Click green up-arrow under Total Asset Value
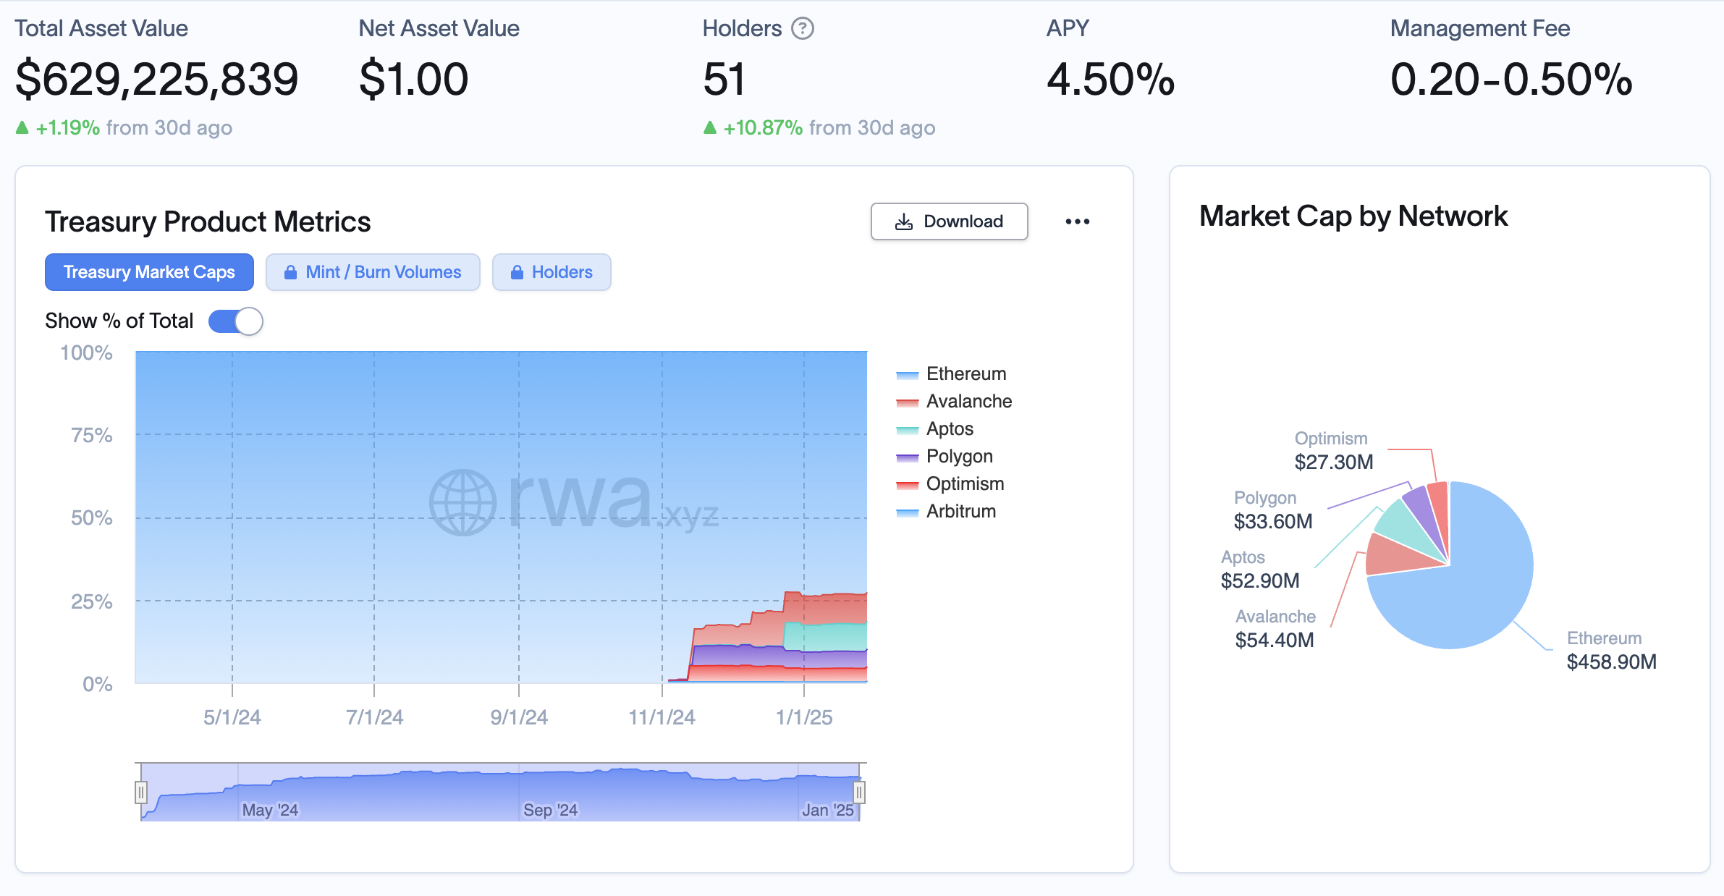Screen dimensions: 1724x896 tap(22, 128)
